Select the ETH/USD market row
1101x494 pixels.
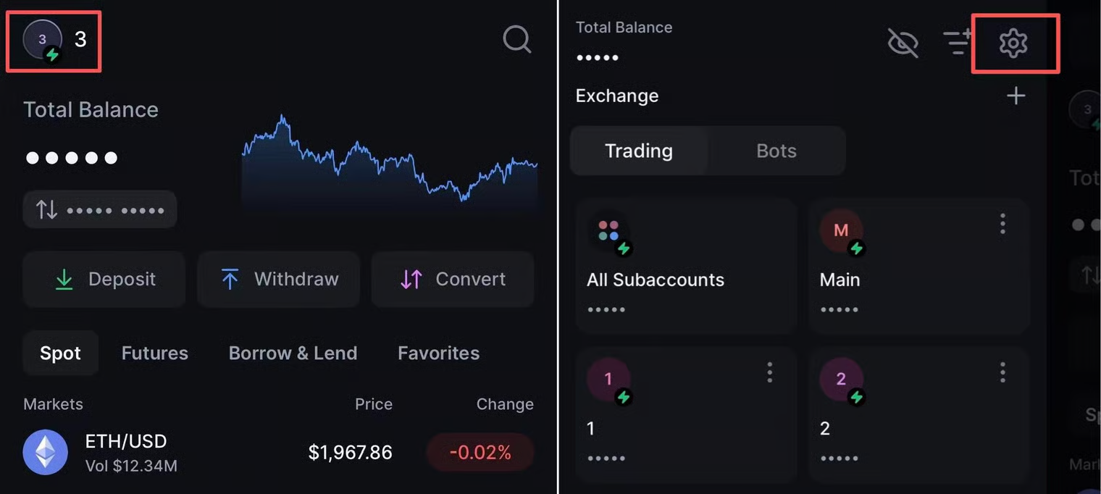(278, 452)
